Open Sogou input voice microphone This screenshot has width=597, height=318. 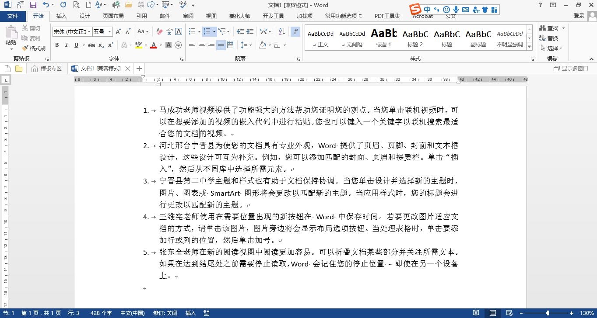[456, 10]
